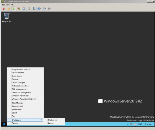155x130 pixels.
Task: Open Control Panel entry
Action: 25,106
